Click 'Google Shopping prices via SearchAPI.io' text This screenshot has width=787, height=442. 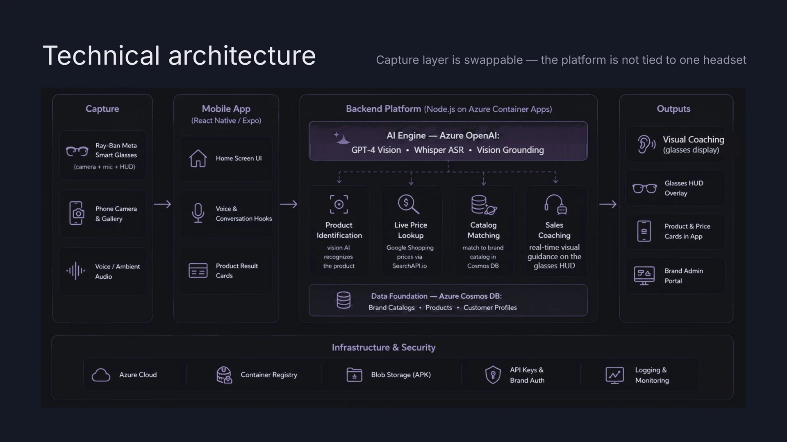pos(409,257)
